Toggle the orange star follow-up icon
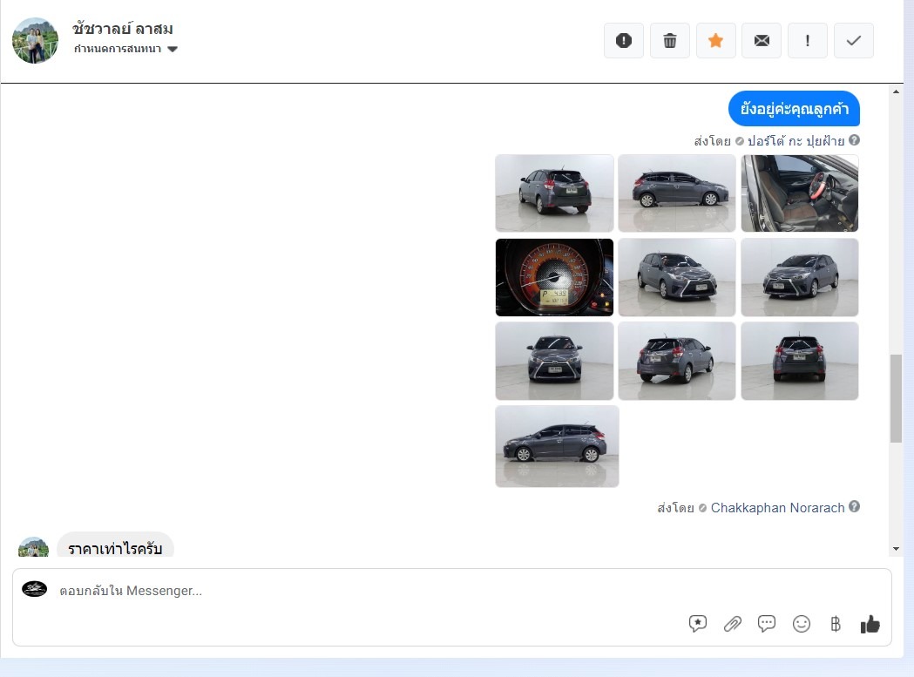The width and height of the screenshot is (914, 677). (716, 41)
